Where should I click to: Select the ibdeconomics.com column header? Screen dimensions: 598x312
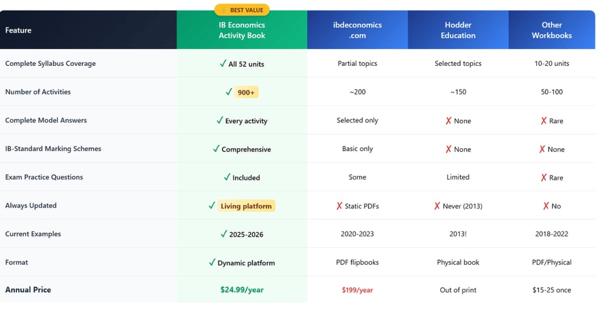click(x=357, y=30)
